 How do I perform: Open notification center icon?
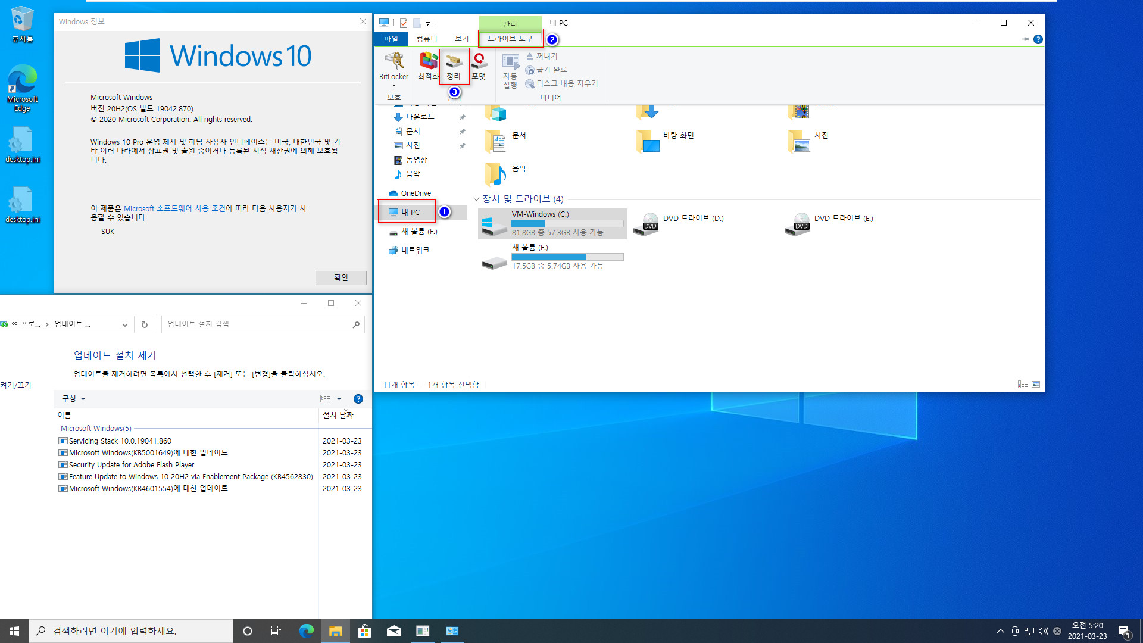pyautogui.click(x=1124, y=631)
